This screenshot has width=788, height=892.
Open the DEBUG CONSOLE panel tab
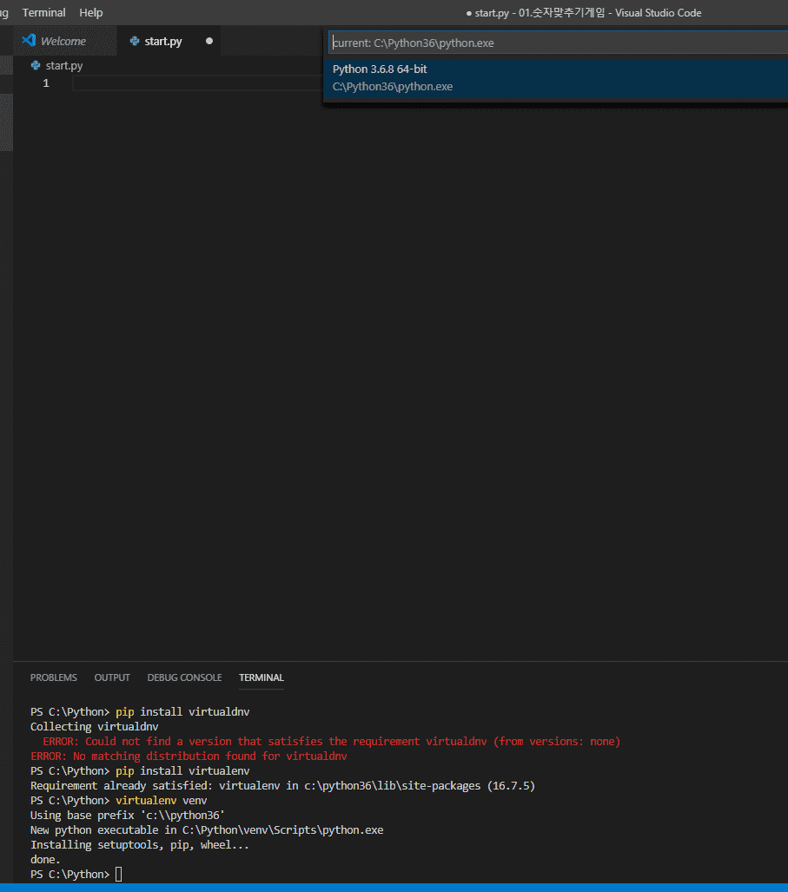pyautogui.click(x=184, y=677)
